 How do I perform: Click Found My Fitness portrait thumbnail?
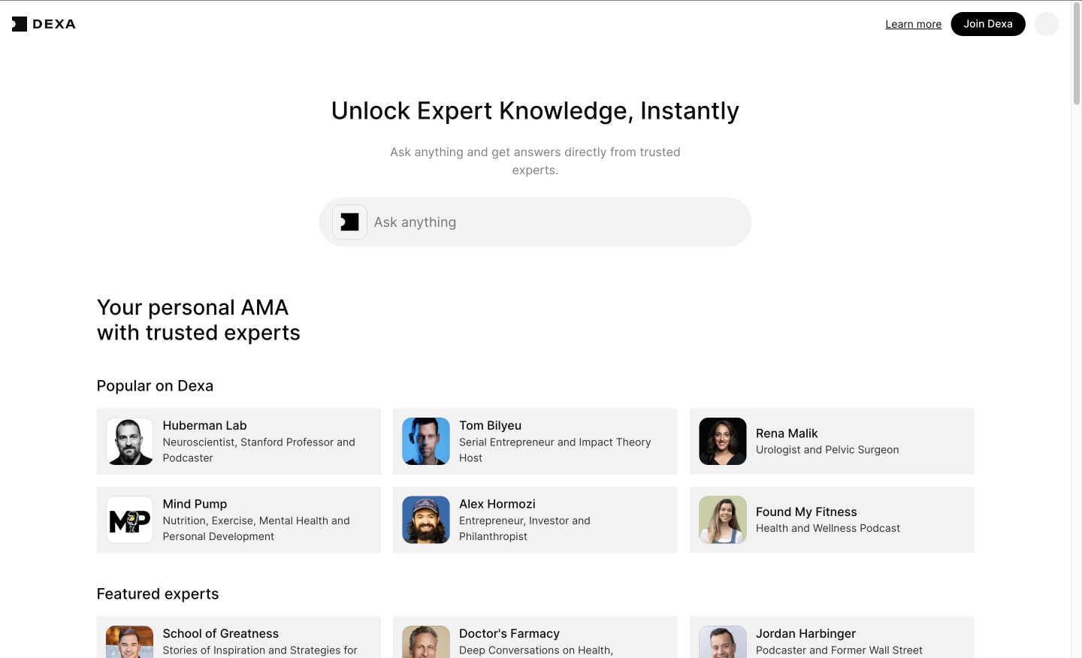click(x=723, y=520)
